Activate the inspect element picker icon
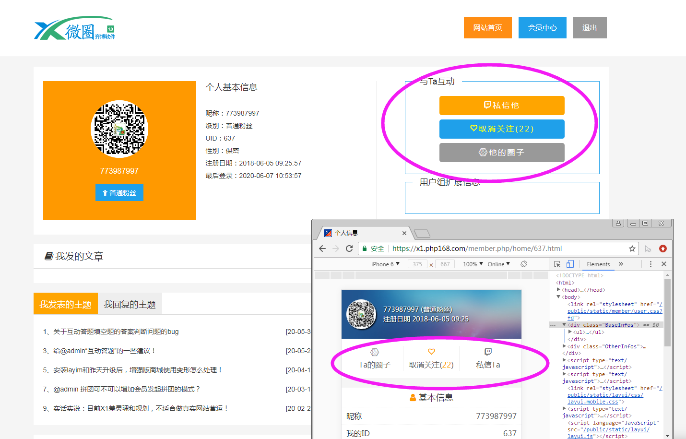The width and height of the screenshot is (686, 439). (557, 264)
